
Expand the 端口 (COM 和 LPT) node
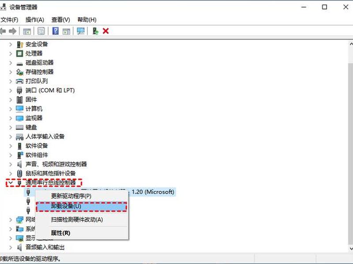click(x=10, y=91)
